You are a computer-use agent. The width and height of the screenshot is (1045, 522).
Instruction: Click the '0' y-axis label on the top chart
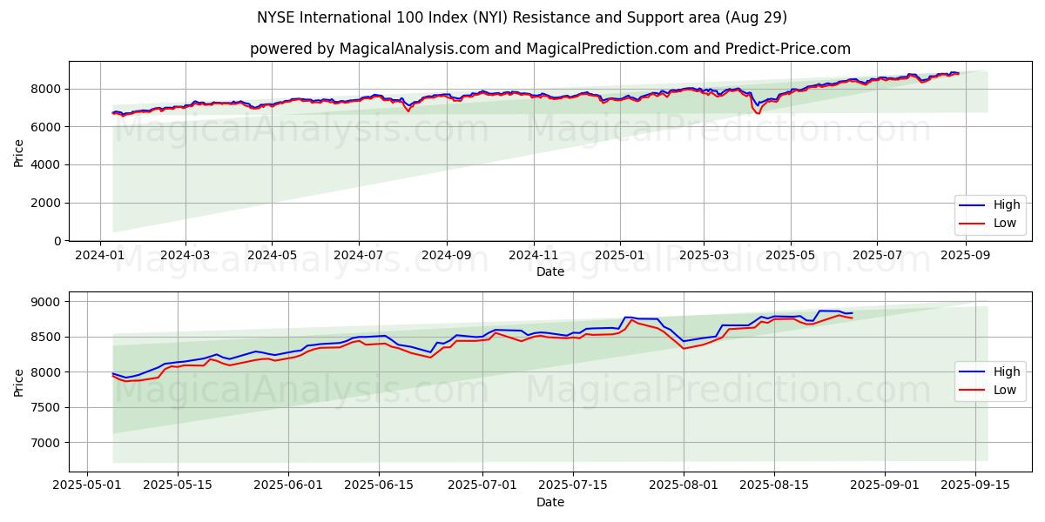click(58, 241)
